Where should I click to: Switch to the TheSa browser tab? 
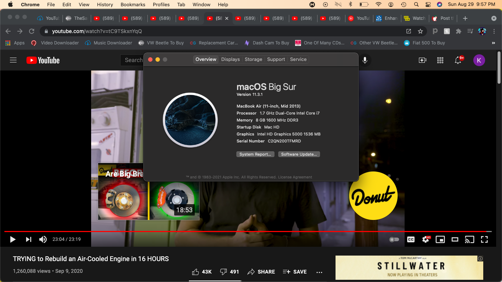77,18
